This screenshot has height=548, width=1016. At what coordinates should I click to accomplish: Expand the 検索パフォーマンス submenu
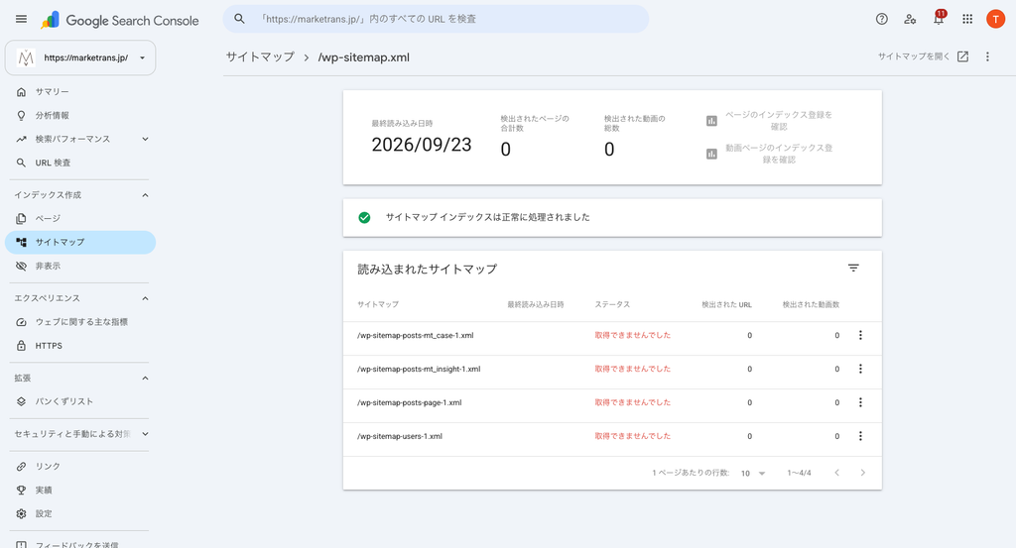(145, 139)
